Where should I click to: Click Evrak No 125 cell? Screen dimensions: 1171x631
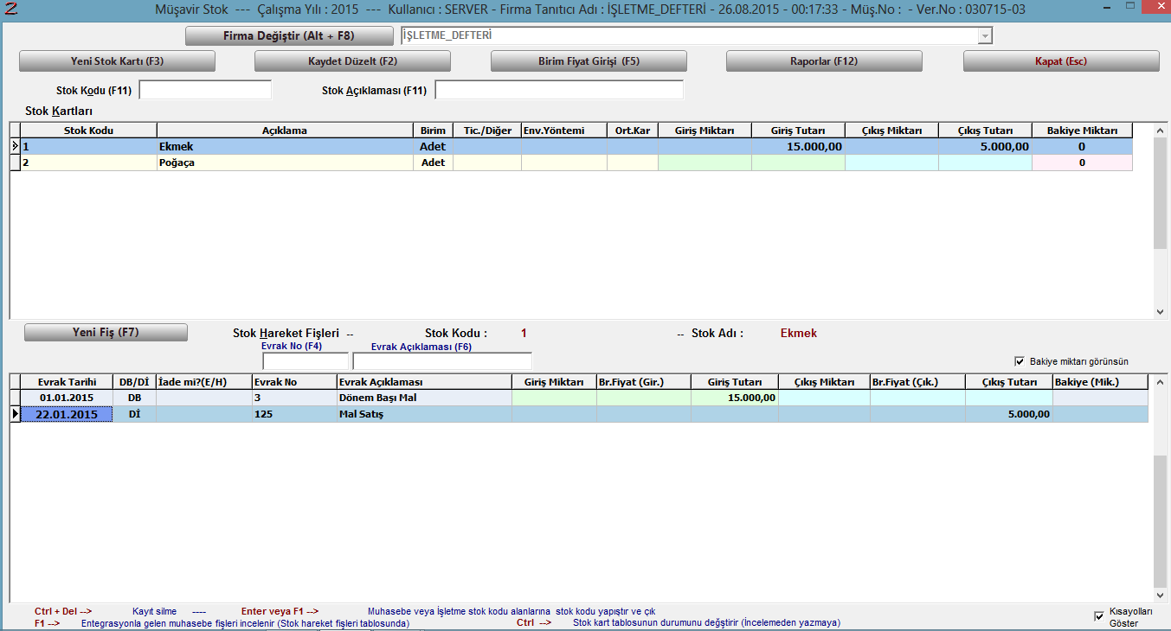294,414
